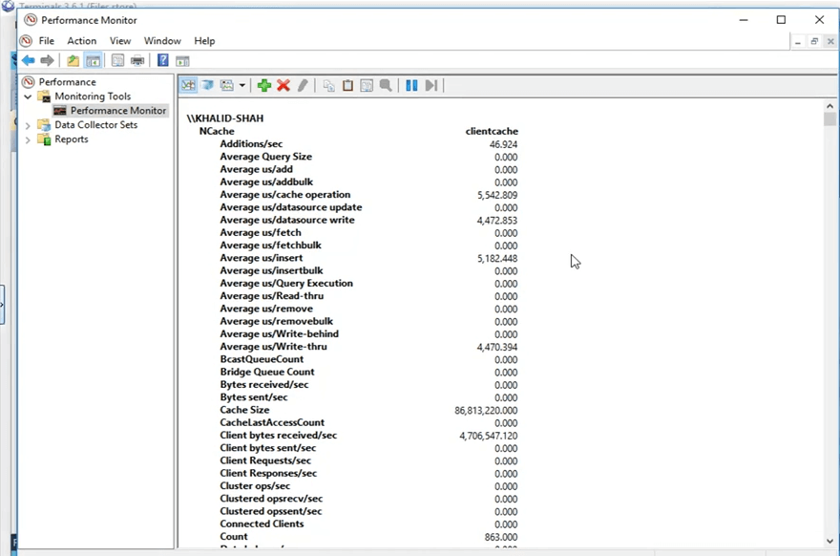The image size is (840, 556).
Task: Click the Print icon in the toolbar
Action: point(137,60)
